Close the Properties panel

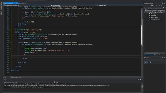[x=164, y=58]
